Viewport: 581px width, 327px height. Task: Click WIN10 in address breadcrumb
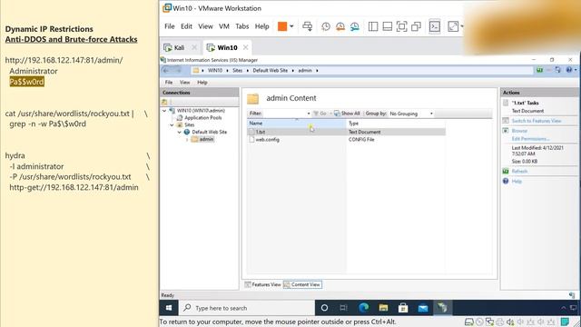click(x=215, y=70)
